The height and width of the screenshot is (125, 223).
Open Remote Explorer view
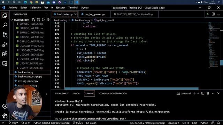point(5,64)
